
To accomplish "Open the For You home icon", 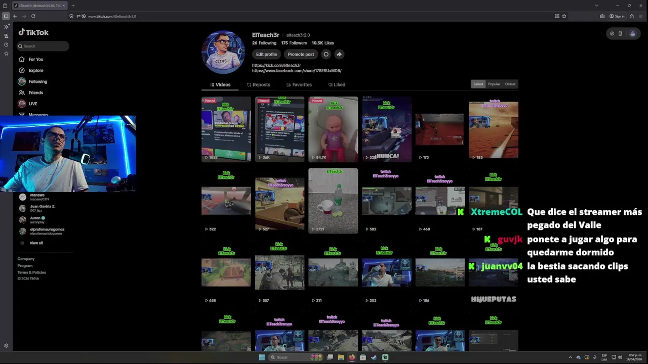I will [x=22, y=59].
